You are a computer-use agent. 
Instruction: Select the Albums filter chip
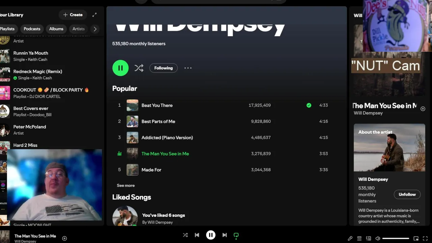pos(56,29)
